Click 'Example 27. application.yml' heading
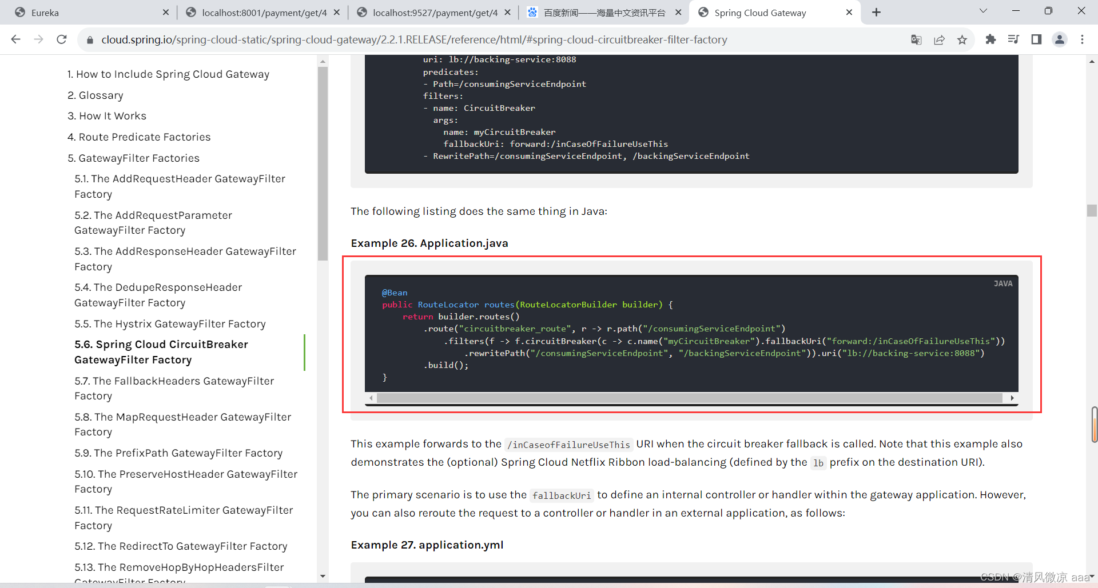Image resolution: width=1098 pixels, height=588 pixels. (x=427, y=545)
